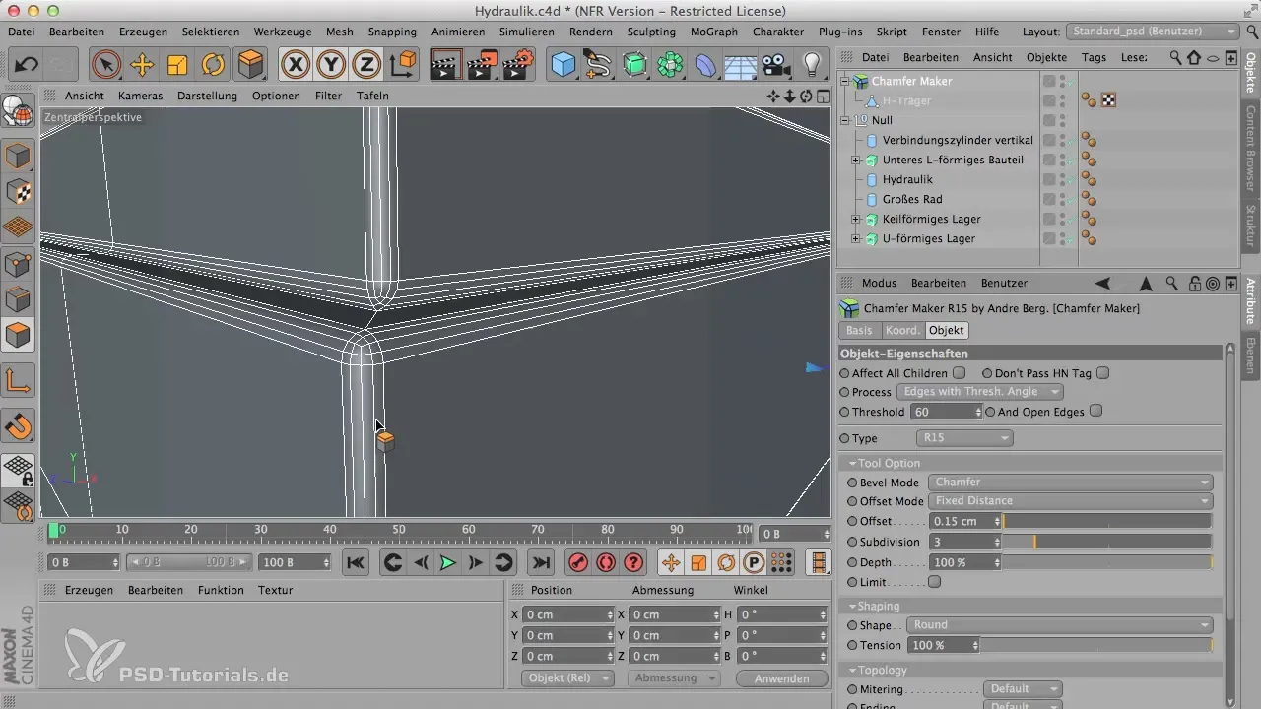The image size is (1261, 709).
Task: Enable Don't Pass HN Tag checkbox
Action: coord(1103,373)
